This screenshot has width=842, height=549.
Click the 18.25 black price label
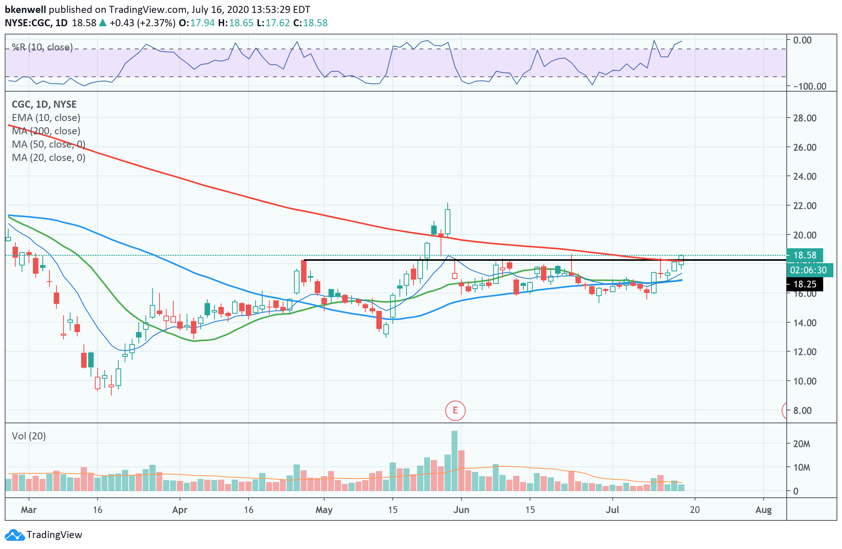[804, 284]
